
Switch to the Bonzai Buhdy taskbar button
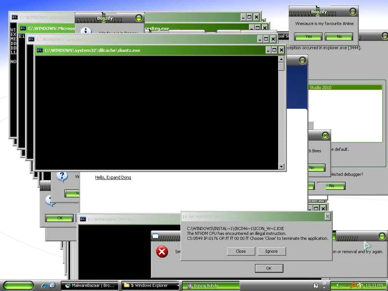pyautogui.click(x=211, y=286)
